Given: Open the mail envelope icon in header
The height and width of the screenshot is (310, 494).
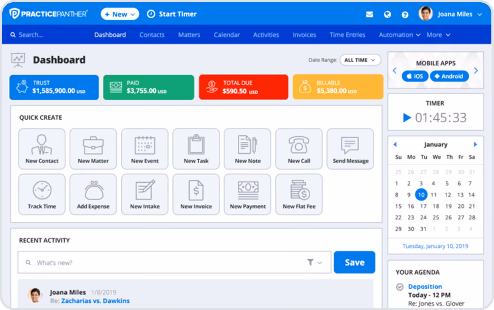Looking at the screenshot, I should 369,14.
